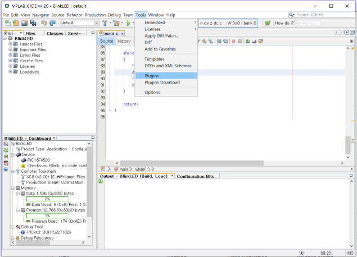Image resolution: width=357 pixels, height=257 pixels.
Task: Click the History view button
Action: [x=124, y=41]
